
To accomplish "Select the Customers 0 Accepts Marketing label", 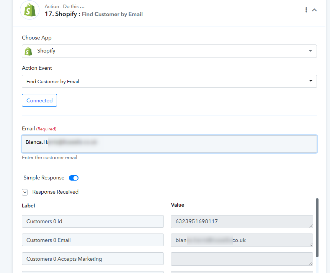I will click(x=93, y=259).
